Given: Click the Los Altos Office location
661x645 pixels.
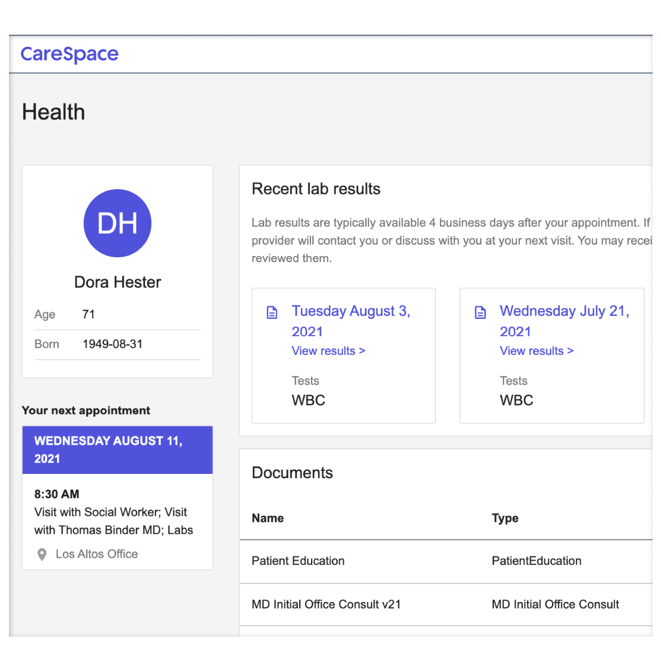Looking at the screenshot, I should (x=97, y=554).
